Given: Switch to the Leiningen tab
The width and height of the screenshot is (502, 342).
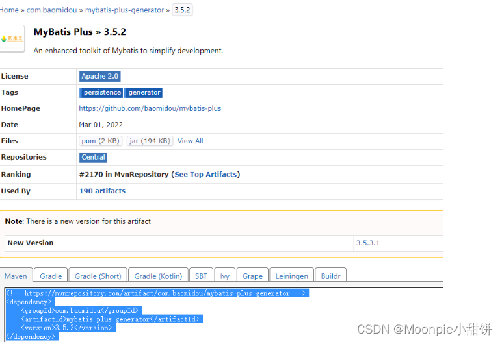Looking at the screenshot, I should click(292, 276).
